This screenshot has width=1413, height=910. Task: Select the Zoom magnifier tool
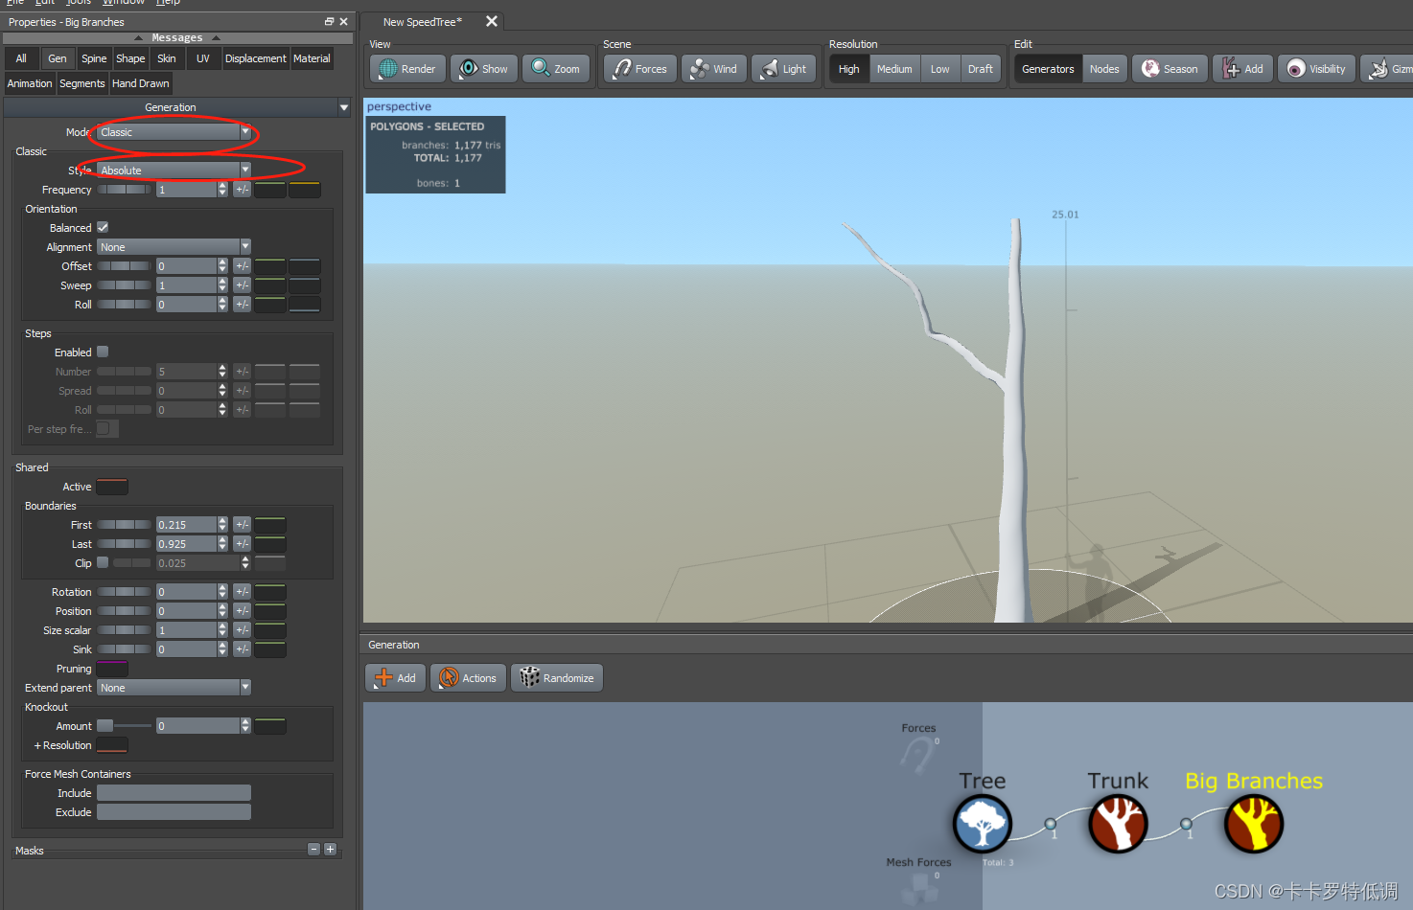click(556, 69)
